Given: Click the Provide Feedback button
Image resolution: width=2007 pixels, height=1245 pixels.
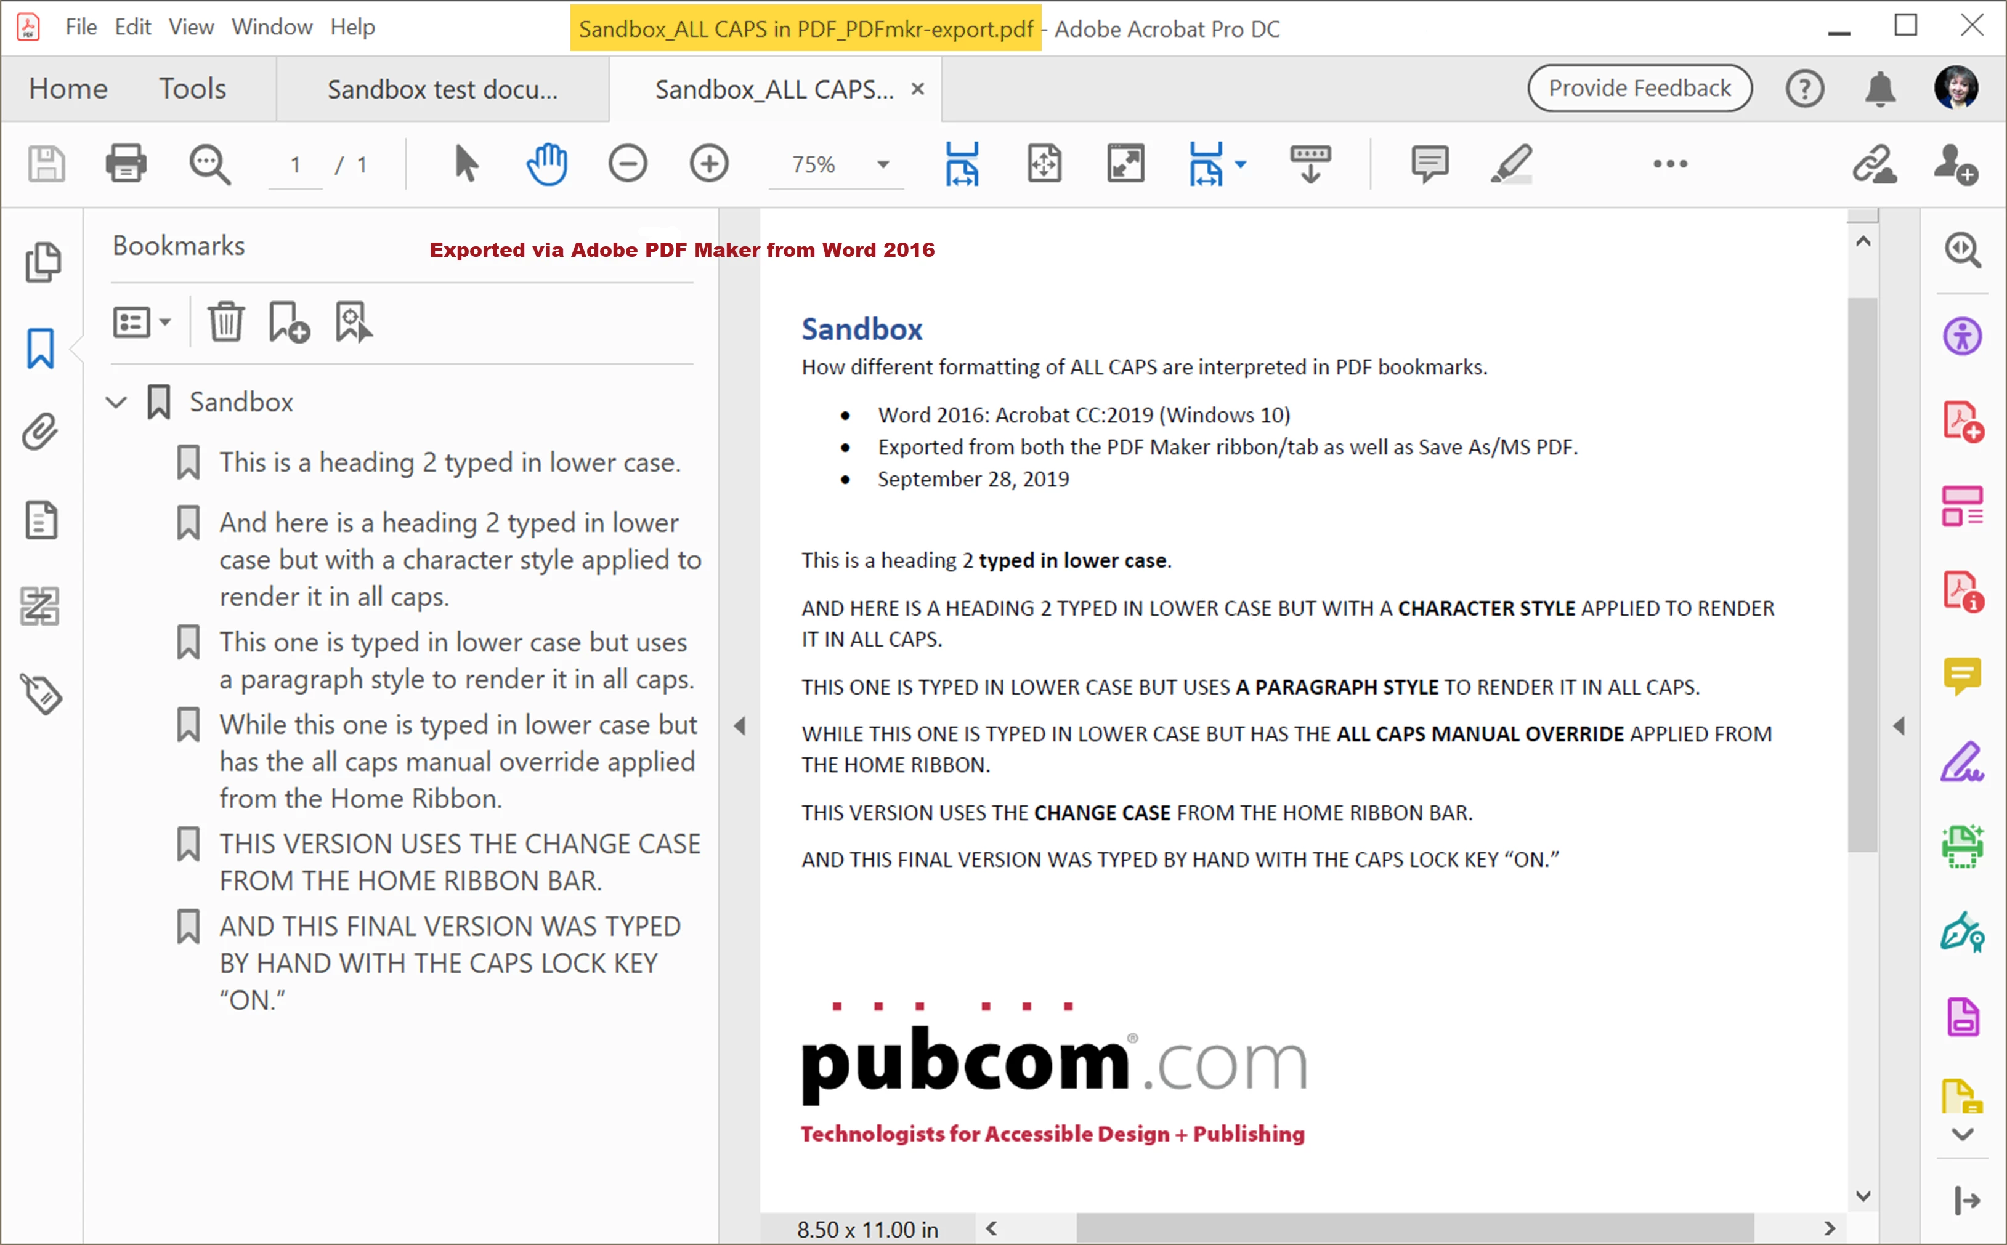Looking at the screenshot, I should coord(1639,88).
